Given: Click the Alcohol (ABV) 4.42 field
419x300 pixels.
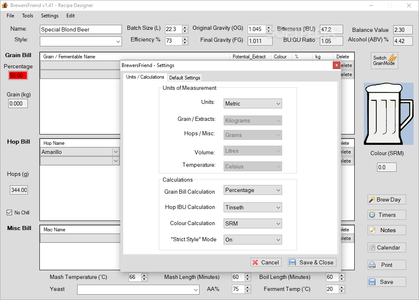Looking at the screenshot, I should coord(403,41).
